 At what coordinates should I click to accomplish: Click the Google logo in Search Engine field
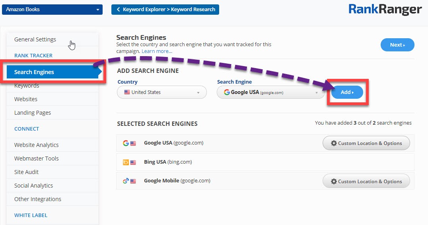[227, 92]
